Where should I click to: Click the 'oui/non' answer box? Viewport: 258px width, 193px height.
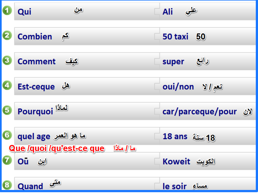pyautogui.click(x=208, y=86)
